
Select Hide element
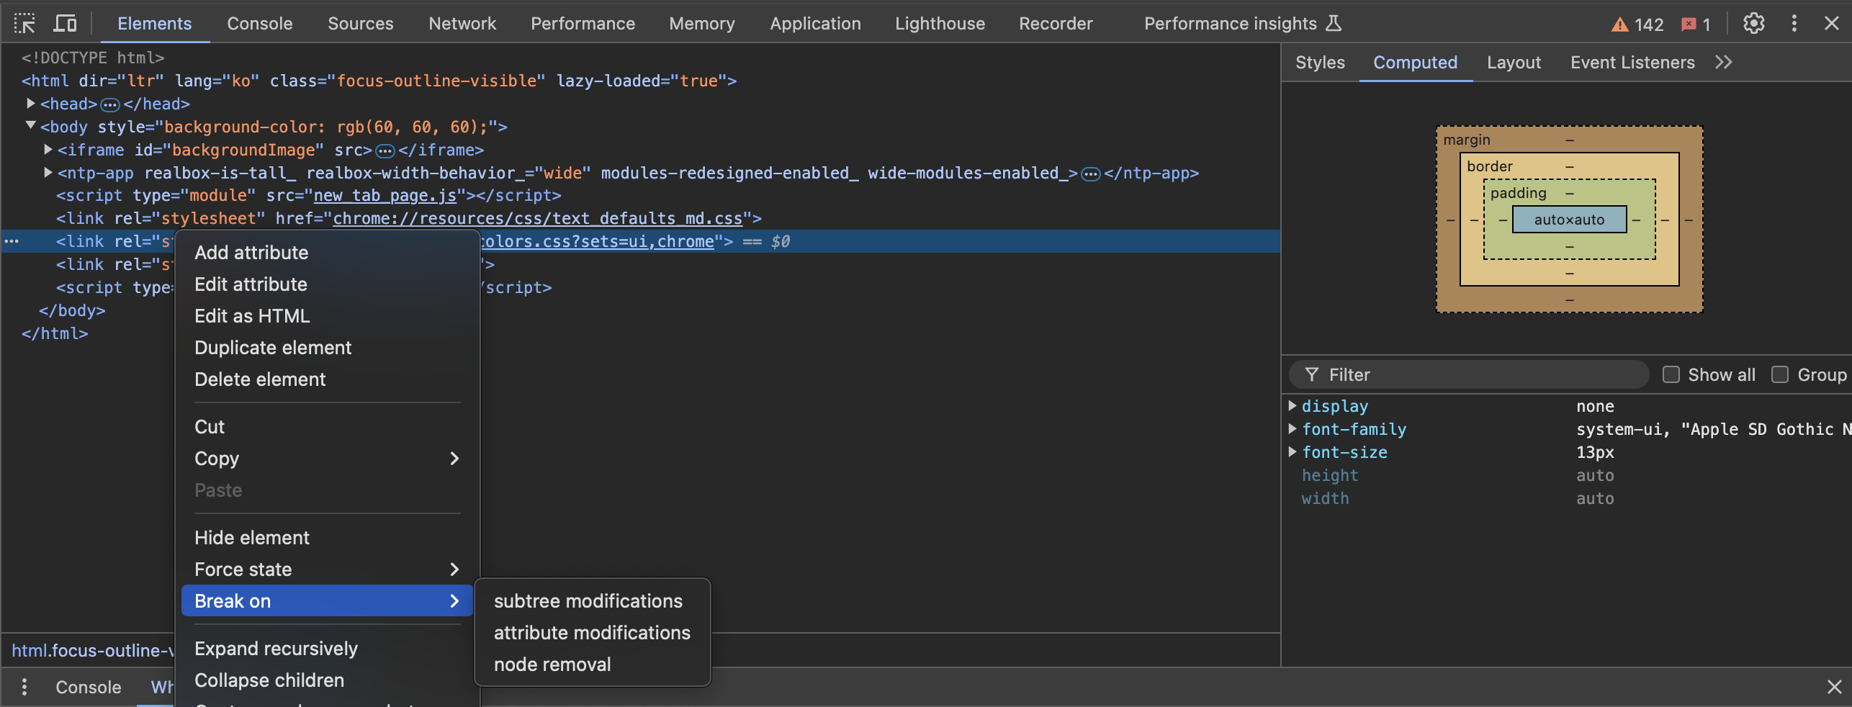pos(327,538)
